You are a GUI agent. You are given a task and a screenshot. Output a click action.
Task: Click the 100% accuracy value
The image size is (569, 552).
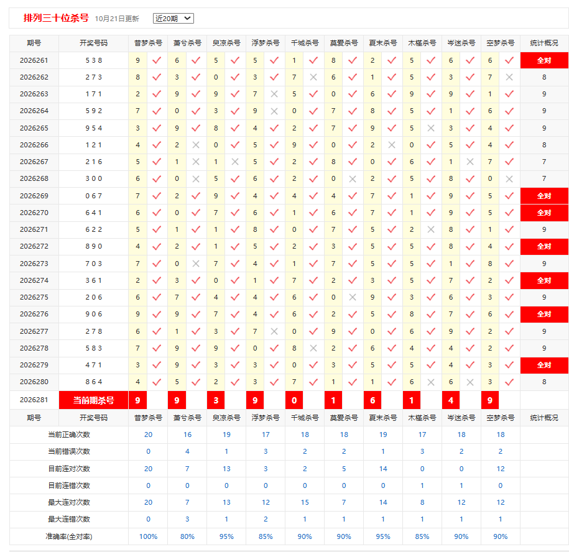[148, 536]
